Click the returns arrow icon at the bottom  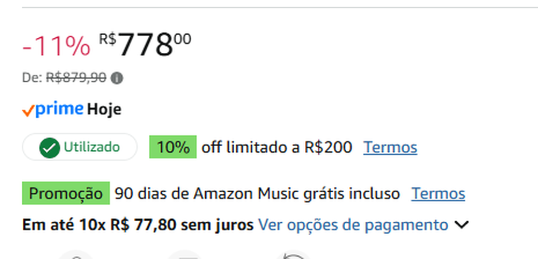293,256
